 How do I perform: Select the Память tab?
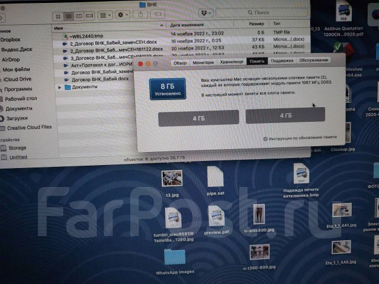(257, 61)
